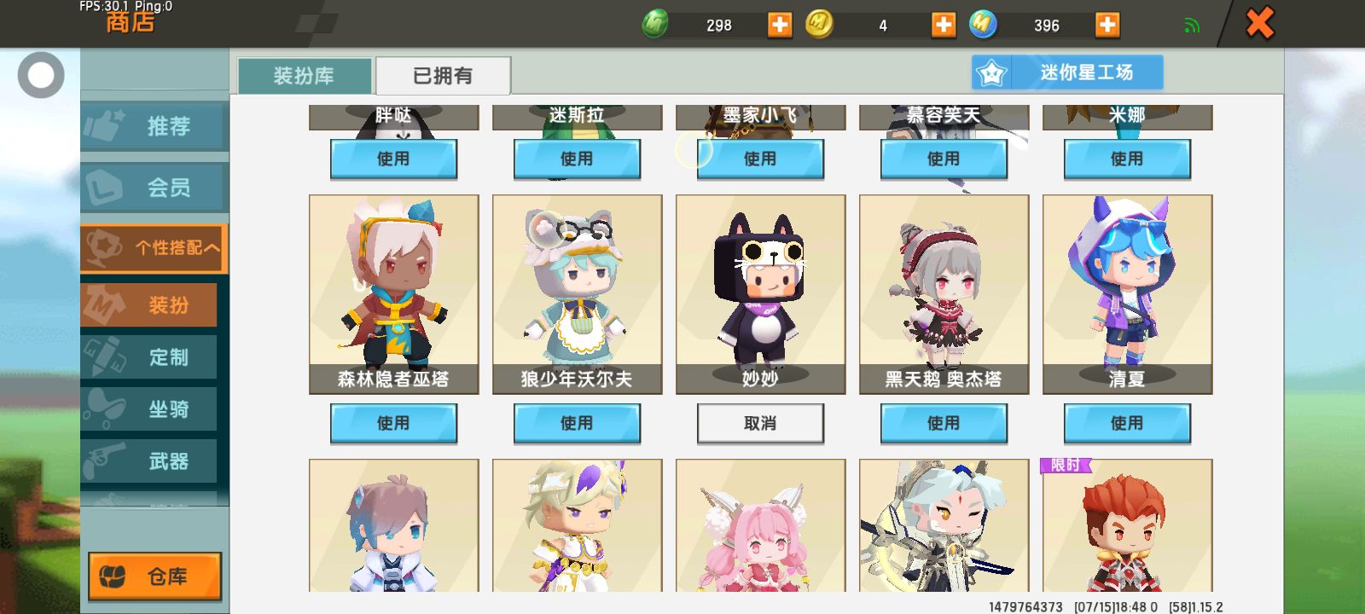The height and width of the screenshot is (614, 1365).
Task: Open the 会员 membership section
Action: coord(154,187)
